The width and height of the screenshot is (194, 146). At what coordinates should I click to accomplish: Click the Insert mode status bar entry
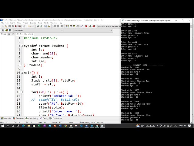tap(71, 122)
